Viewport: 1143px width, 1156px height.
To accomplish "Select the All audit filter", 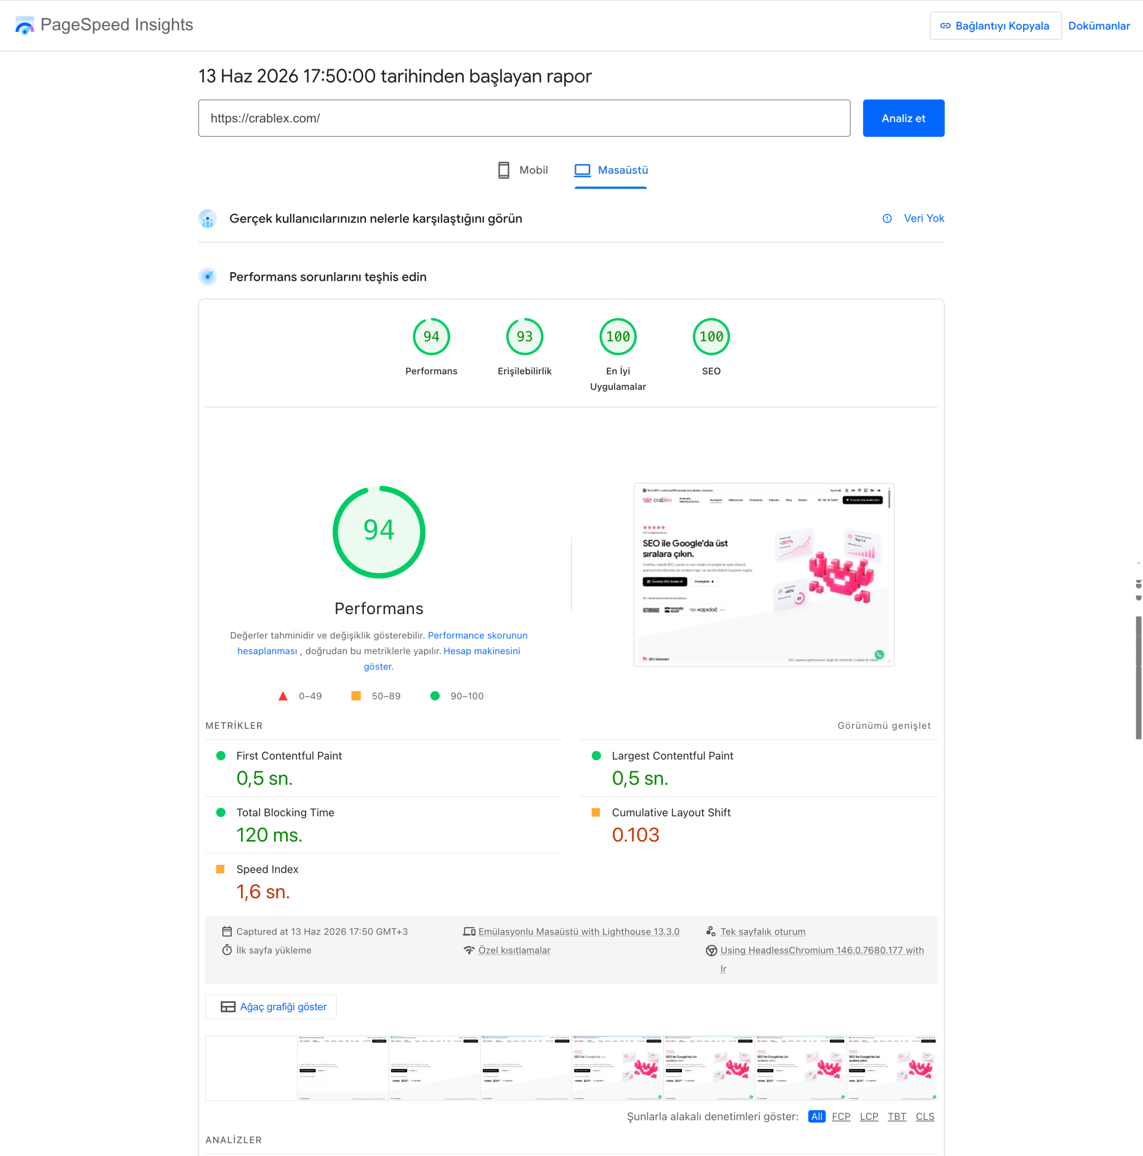I will point(816,1117).
